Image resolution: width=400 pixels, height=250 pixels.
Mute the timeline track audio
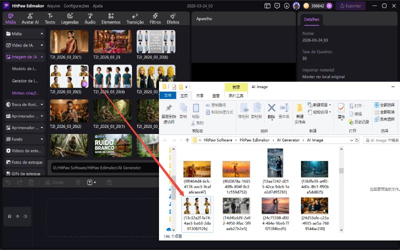point(24,216)
